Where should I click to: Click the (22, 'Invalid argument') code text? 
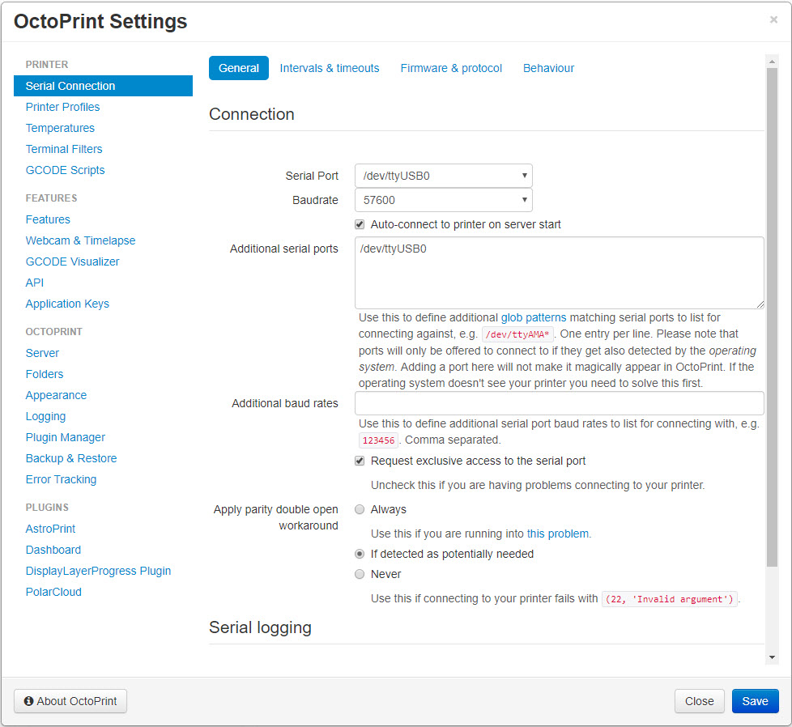[669, 599]
